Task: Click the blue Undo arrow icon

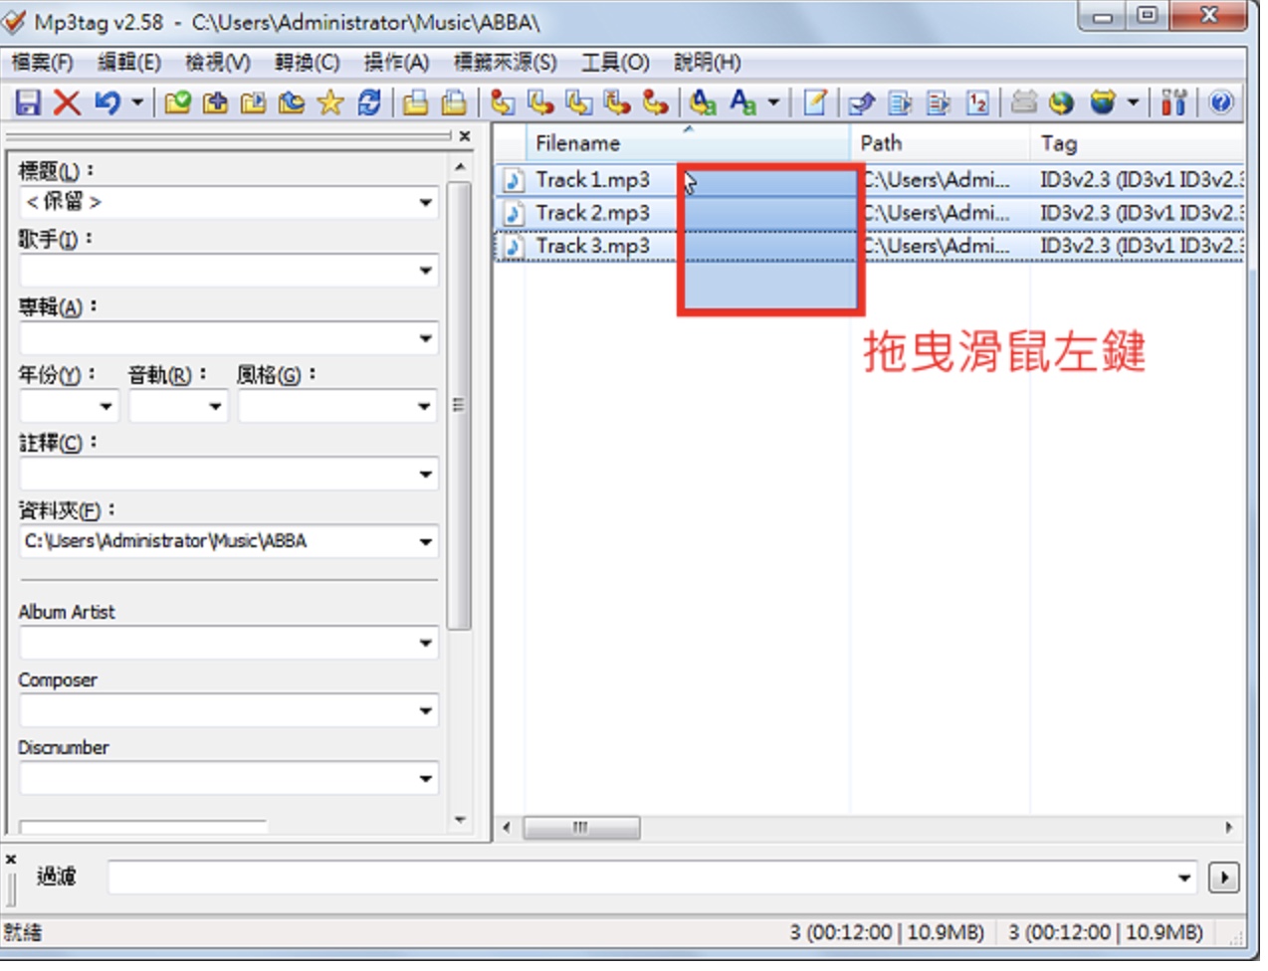Action: (106, 102)
